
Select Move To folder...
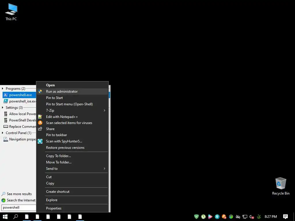click(x=72, y=162)
